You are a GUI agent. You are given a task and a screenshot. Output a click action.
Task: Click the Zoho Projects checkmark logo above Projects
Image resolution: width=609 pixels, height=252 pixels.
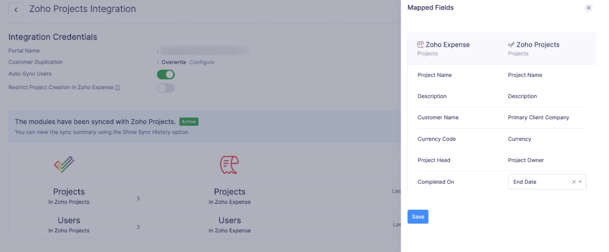pos(64,165)
